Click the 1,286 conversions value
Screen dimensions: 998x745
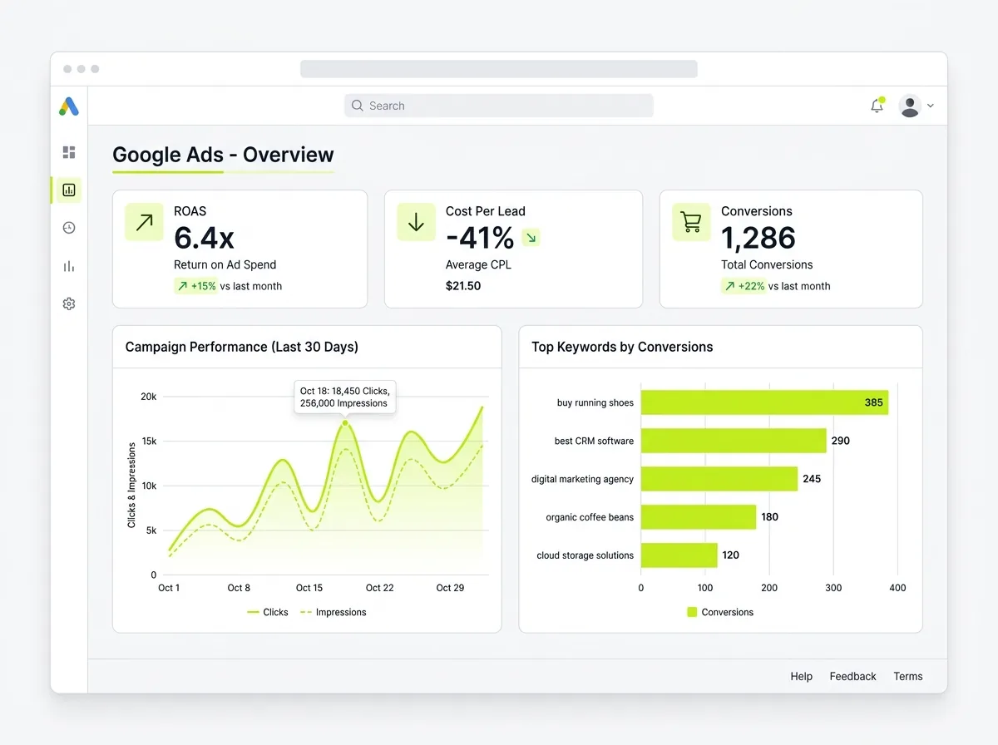pyautogui.click(x=758, y=238)
